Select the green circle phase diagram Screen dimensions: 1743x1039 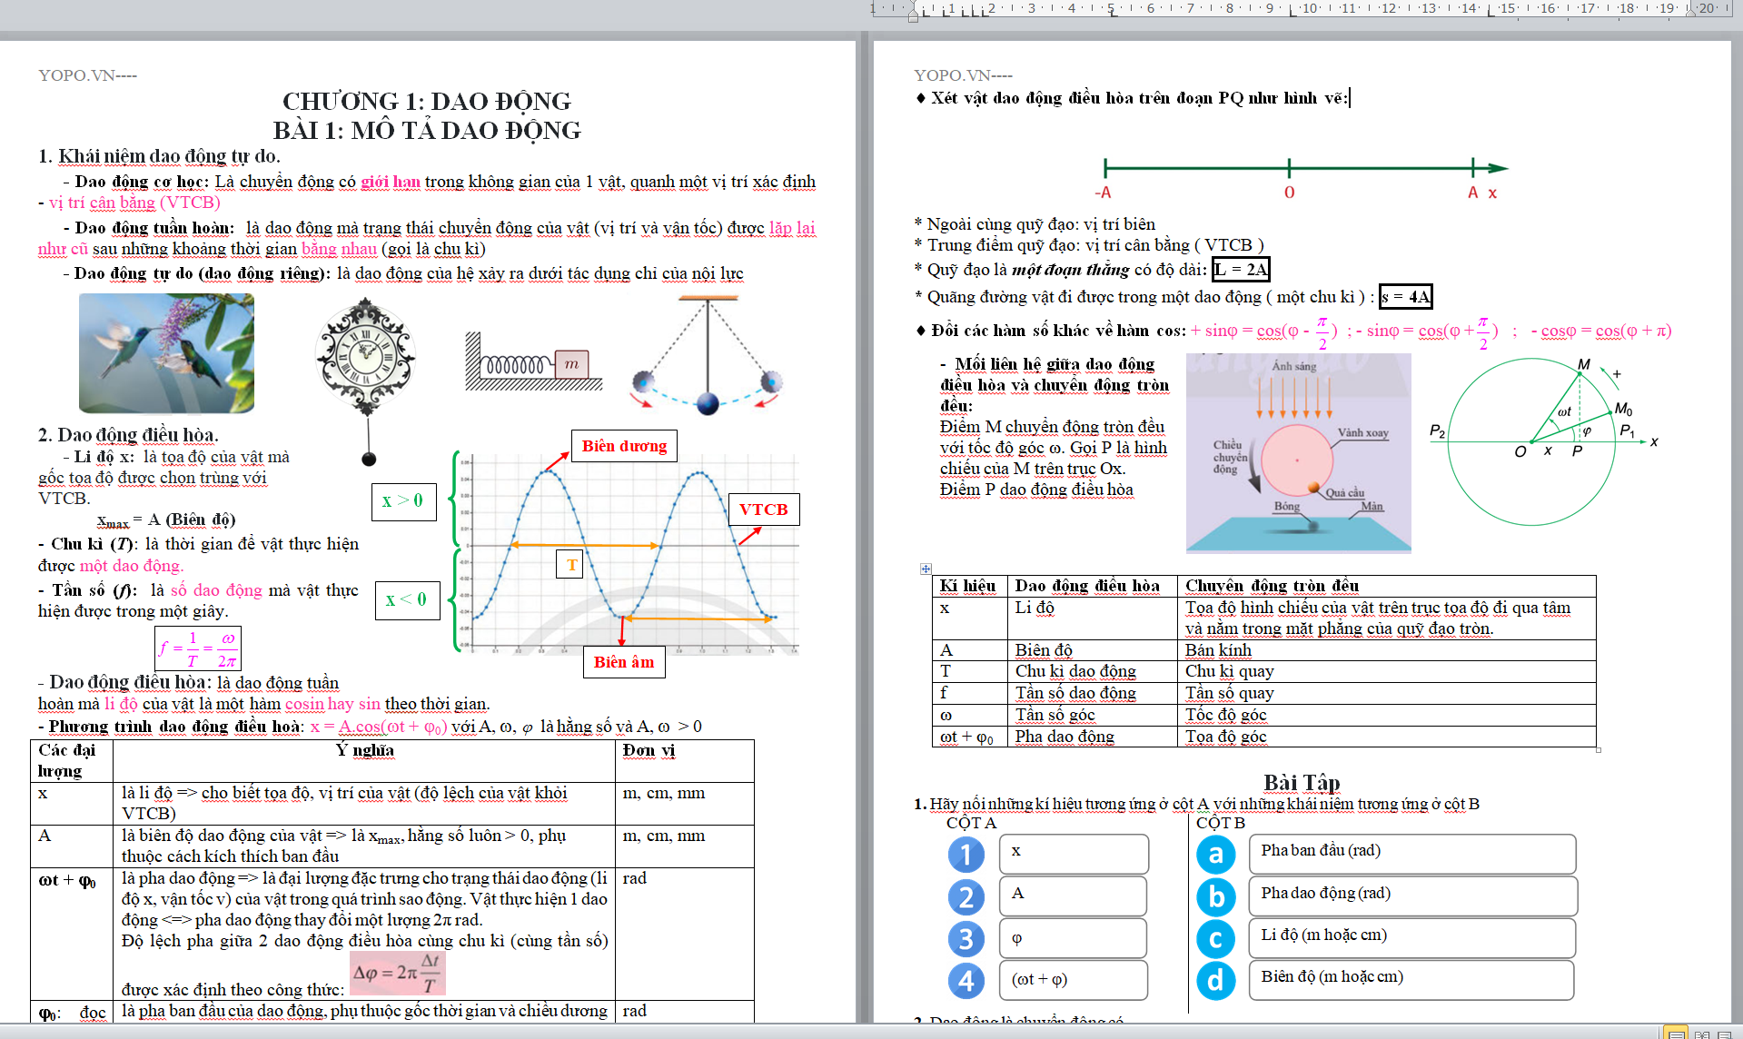(x=1544, y=441)
